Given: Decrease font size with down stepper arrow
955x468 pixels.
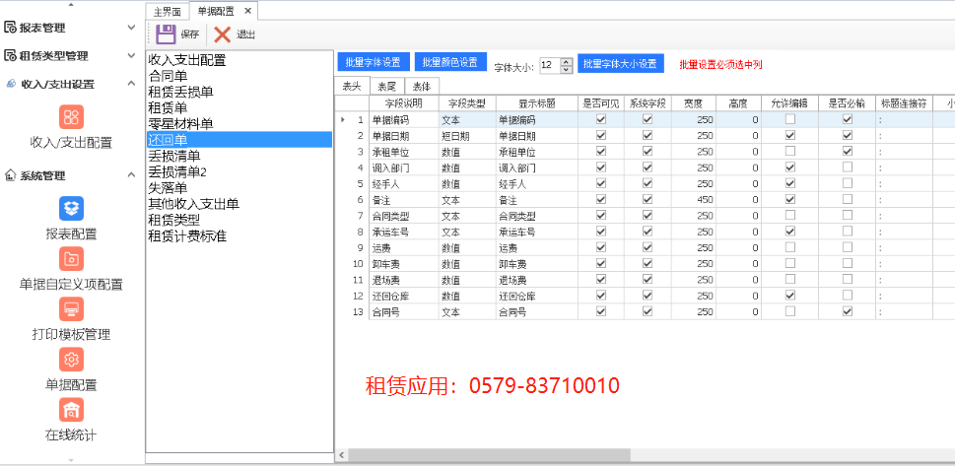Looking at the screenshot, I should (567, 69).
